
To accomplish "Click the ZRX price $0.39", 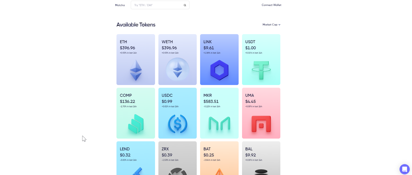I will [167, 155].
